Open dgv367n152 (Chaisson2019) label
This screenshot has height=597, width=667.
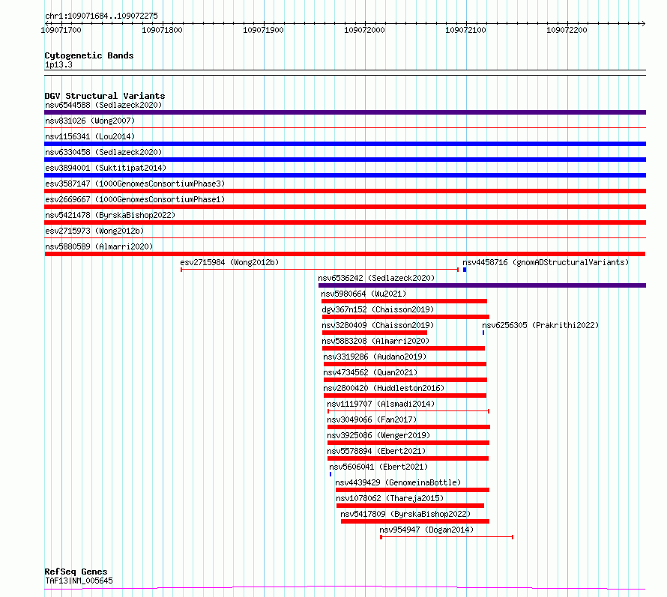378,309
